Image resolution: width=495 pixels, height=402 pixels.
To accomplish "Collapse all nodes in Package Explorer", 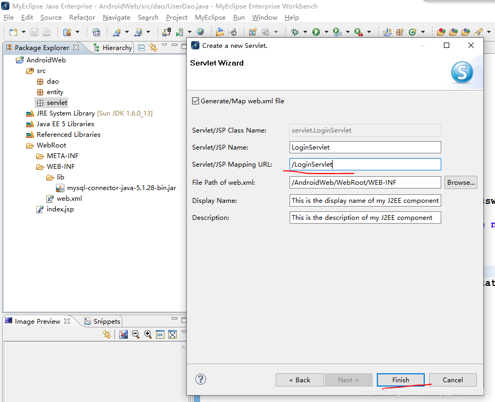I will tap(140, 47).
